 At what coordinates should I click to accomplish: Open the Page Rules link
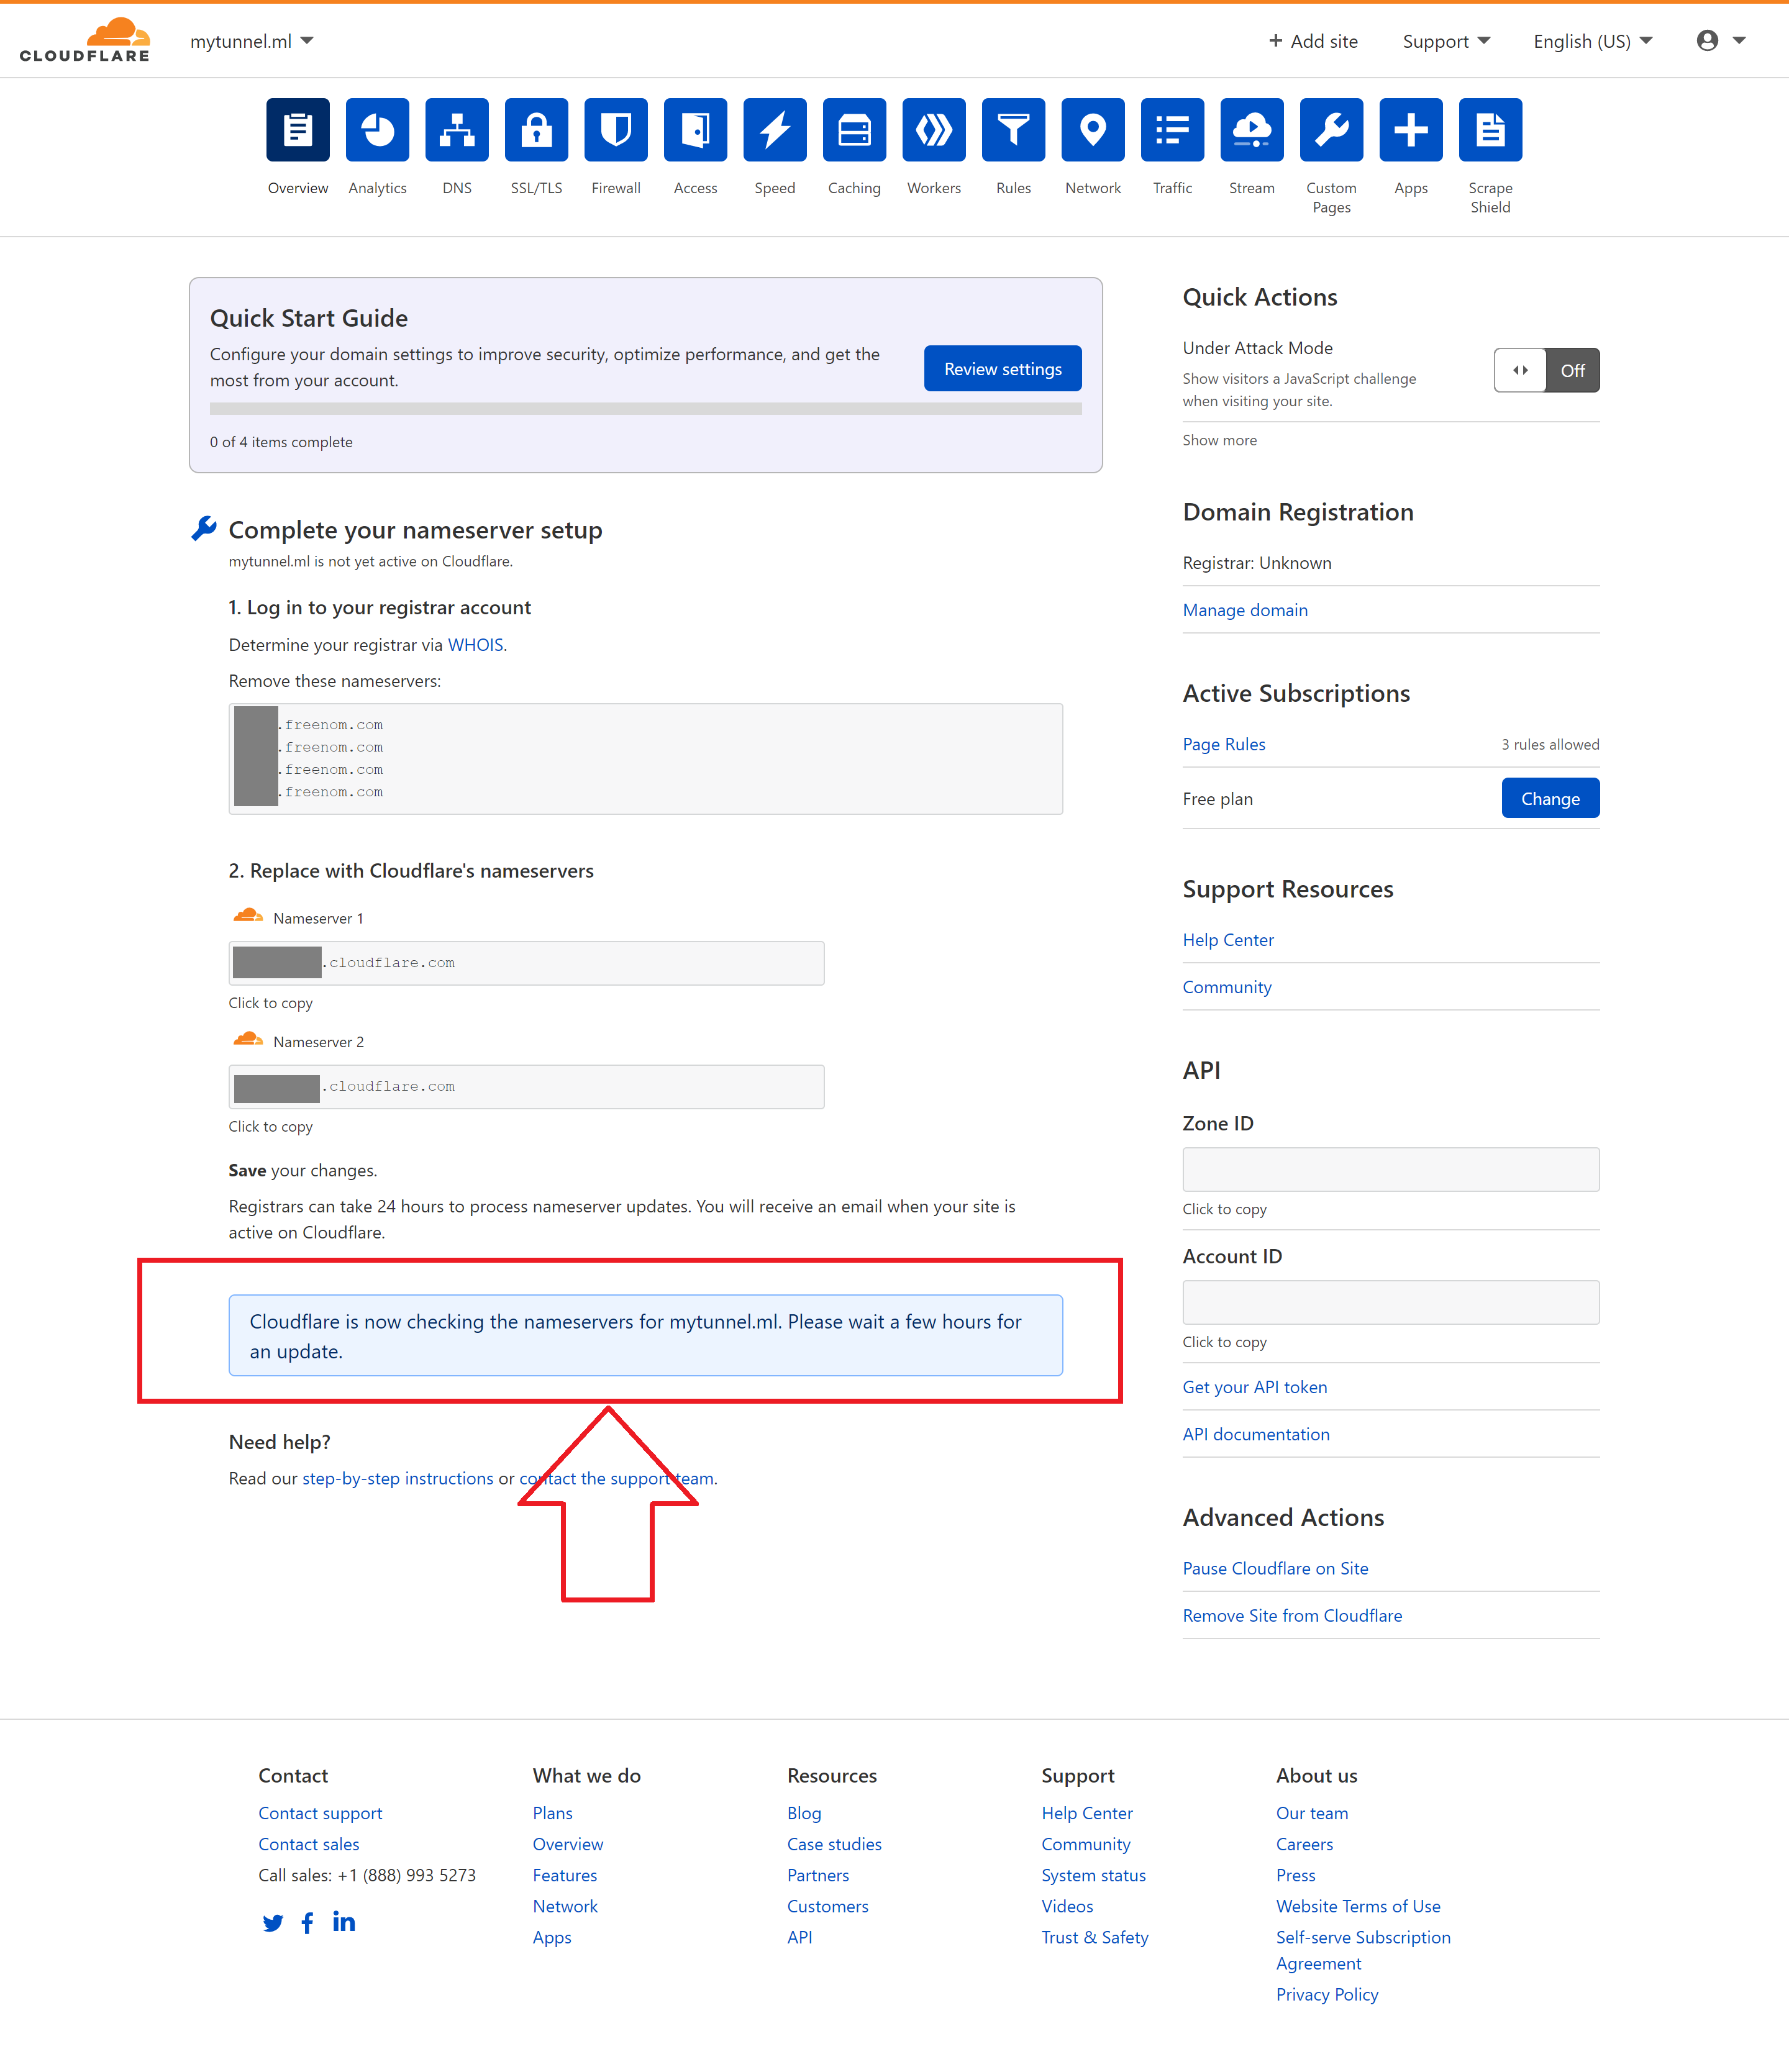click(1224, 744)
